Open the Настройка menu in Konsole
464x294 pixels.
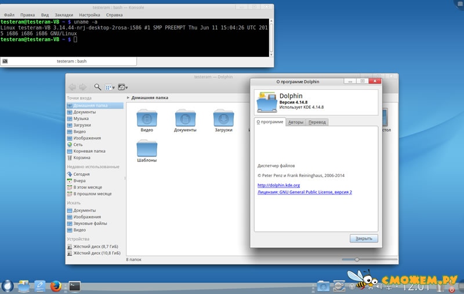click(x=89, y=15)
